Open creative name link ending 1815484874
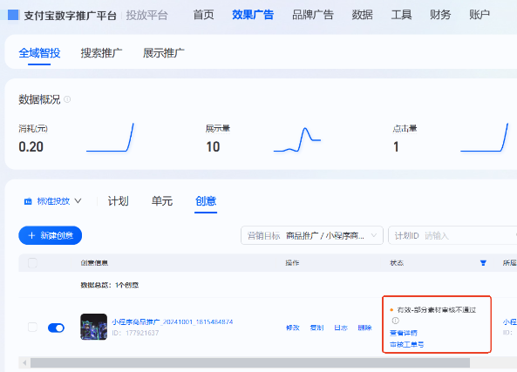 click(x=173, y=321)
